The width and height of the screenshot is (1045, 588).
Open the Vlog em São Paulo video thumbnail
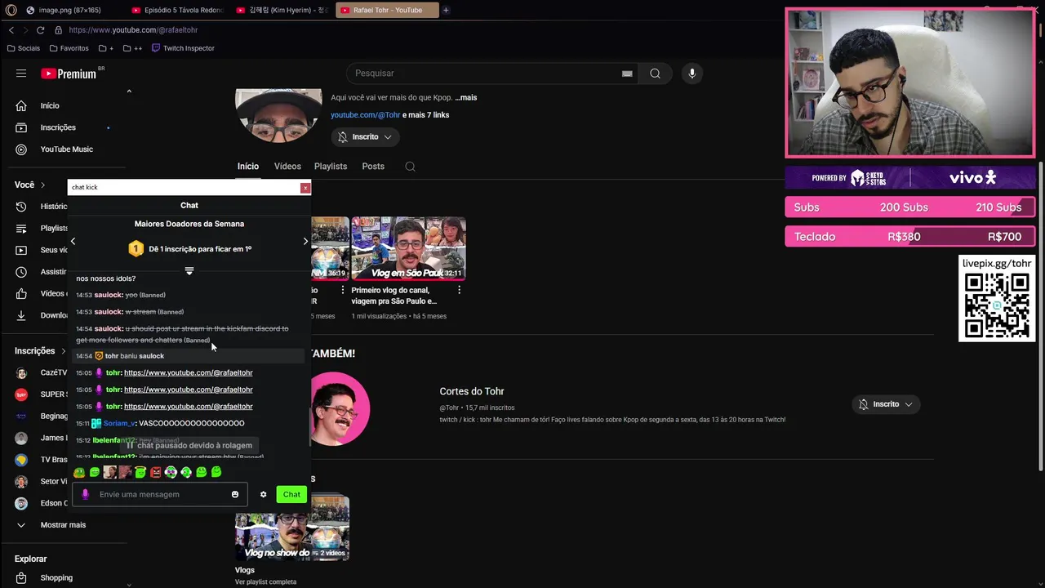pyautogui.click(x=408, y=248)
